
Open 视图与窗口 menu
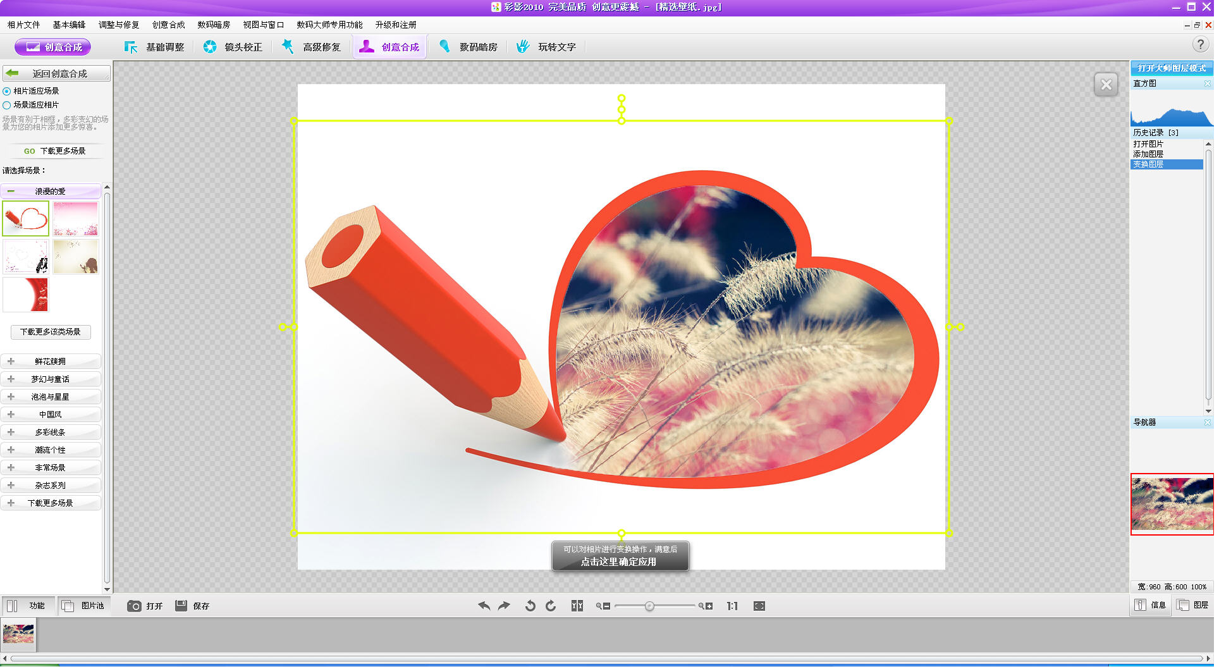pyautogui.click(x=264, y=25)
